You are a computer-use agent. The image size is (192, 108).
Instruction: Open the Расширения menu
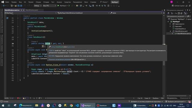pyautogui.click(x=77, y=2)
